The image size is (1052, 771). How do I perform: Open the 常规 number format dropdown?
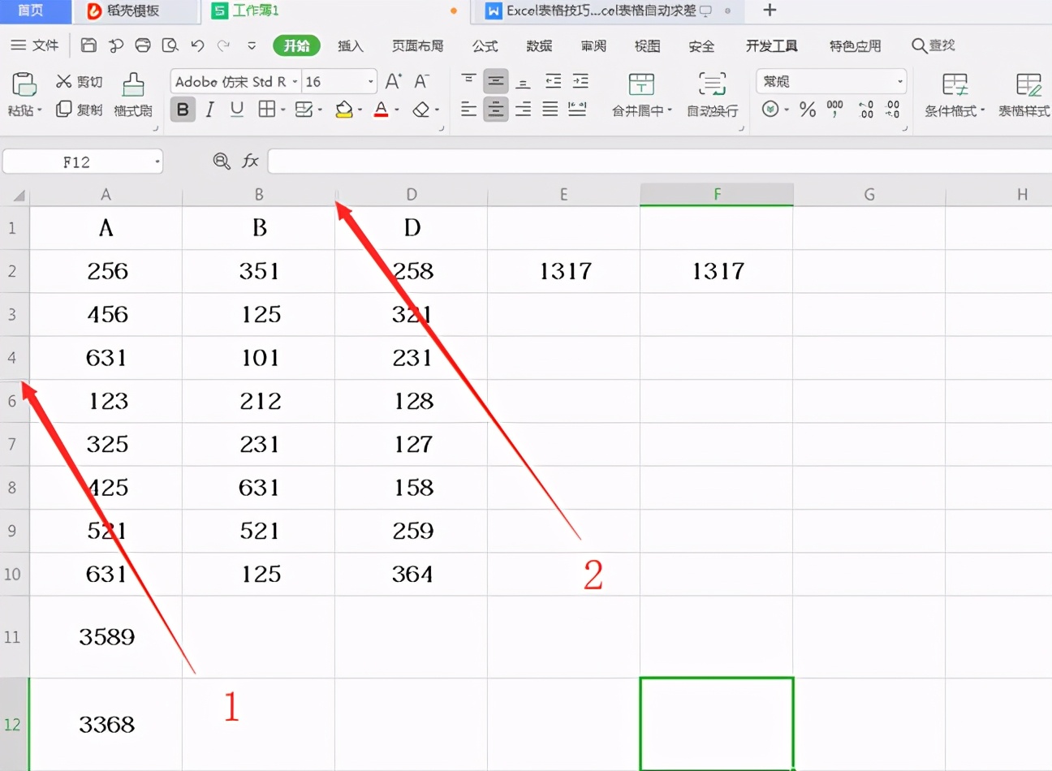pyautogui.click(x=899, y=81)
